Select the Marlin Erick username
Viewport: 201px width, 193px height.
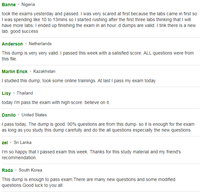(15, 71)
